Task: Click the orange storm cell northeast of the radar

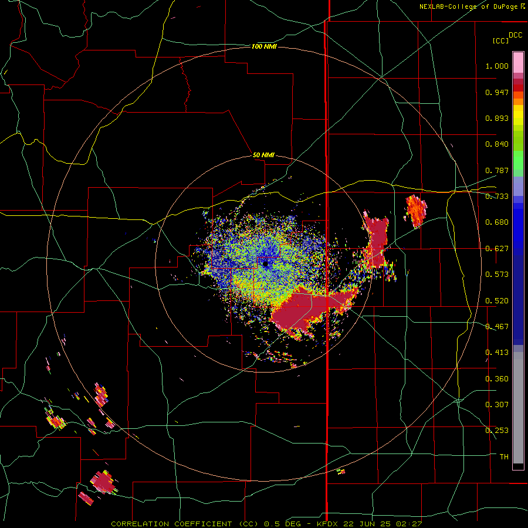Action: (x=416, y=211)
